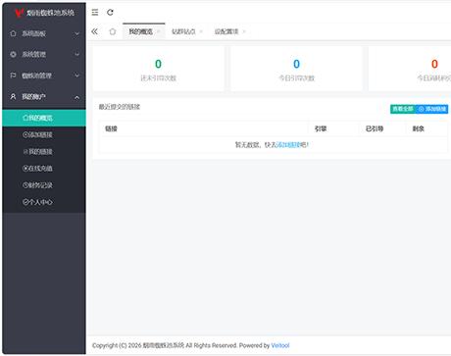Open the Veitool link in footer

point(280,345)
